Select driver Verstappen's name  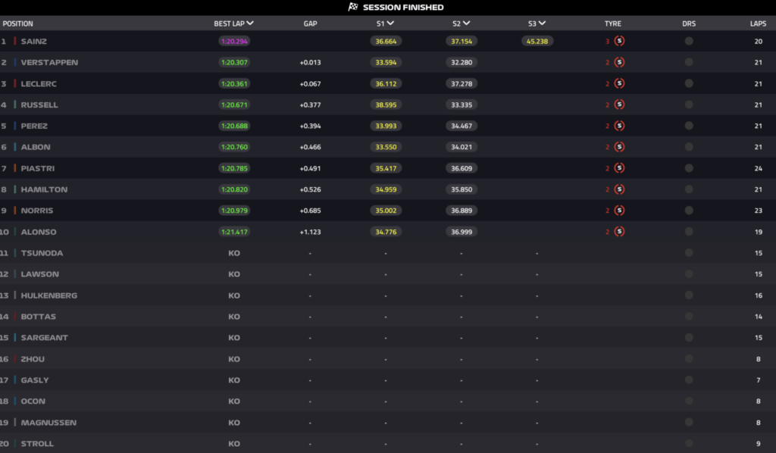(x=49, y=62)
